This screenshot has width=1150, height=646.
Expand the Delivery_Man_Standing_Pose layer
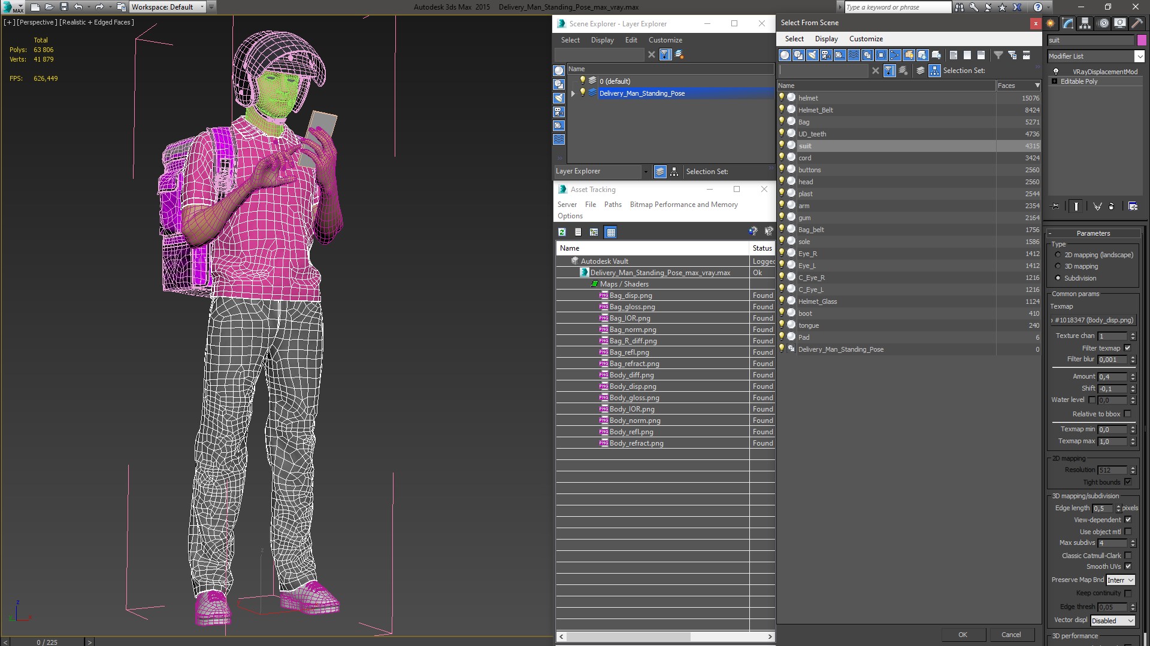click(x=573, y=93)
